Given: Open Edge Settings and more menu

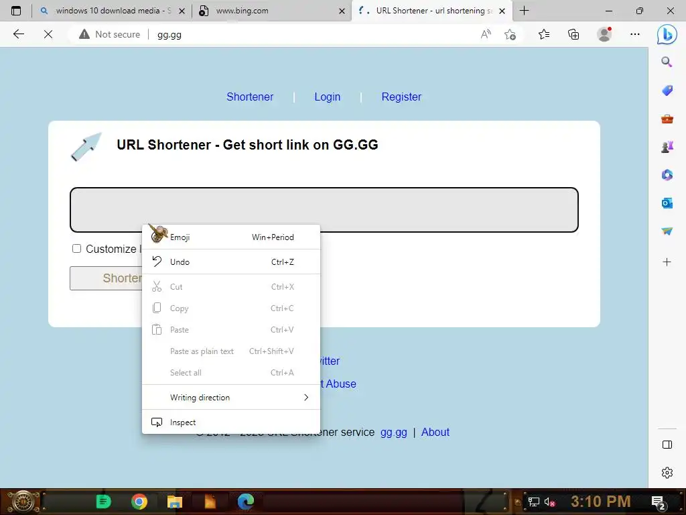Looking at the screenshot, I should (x=635, y=34).
